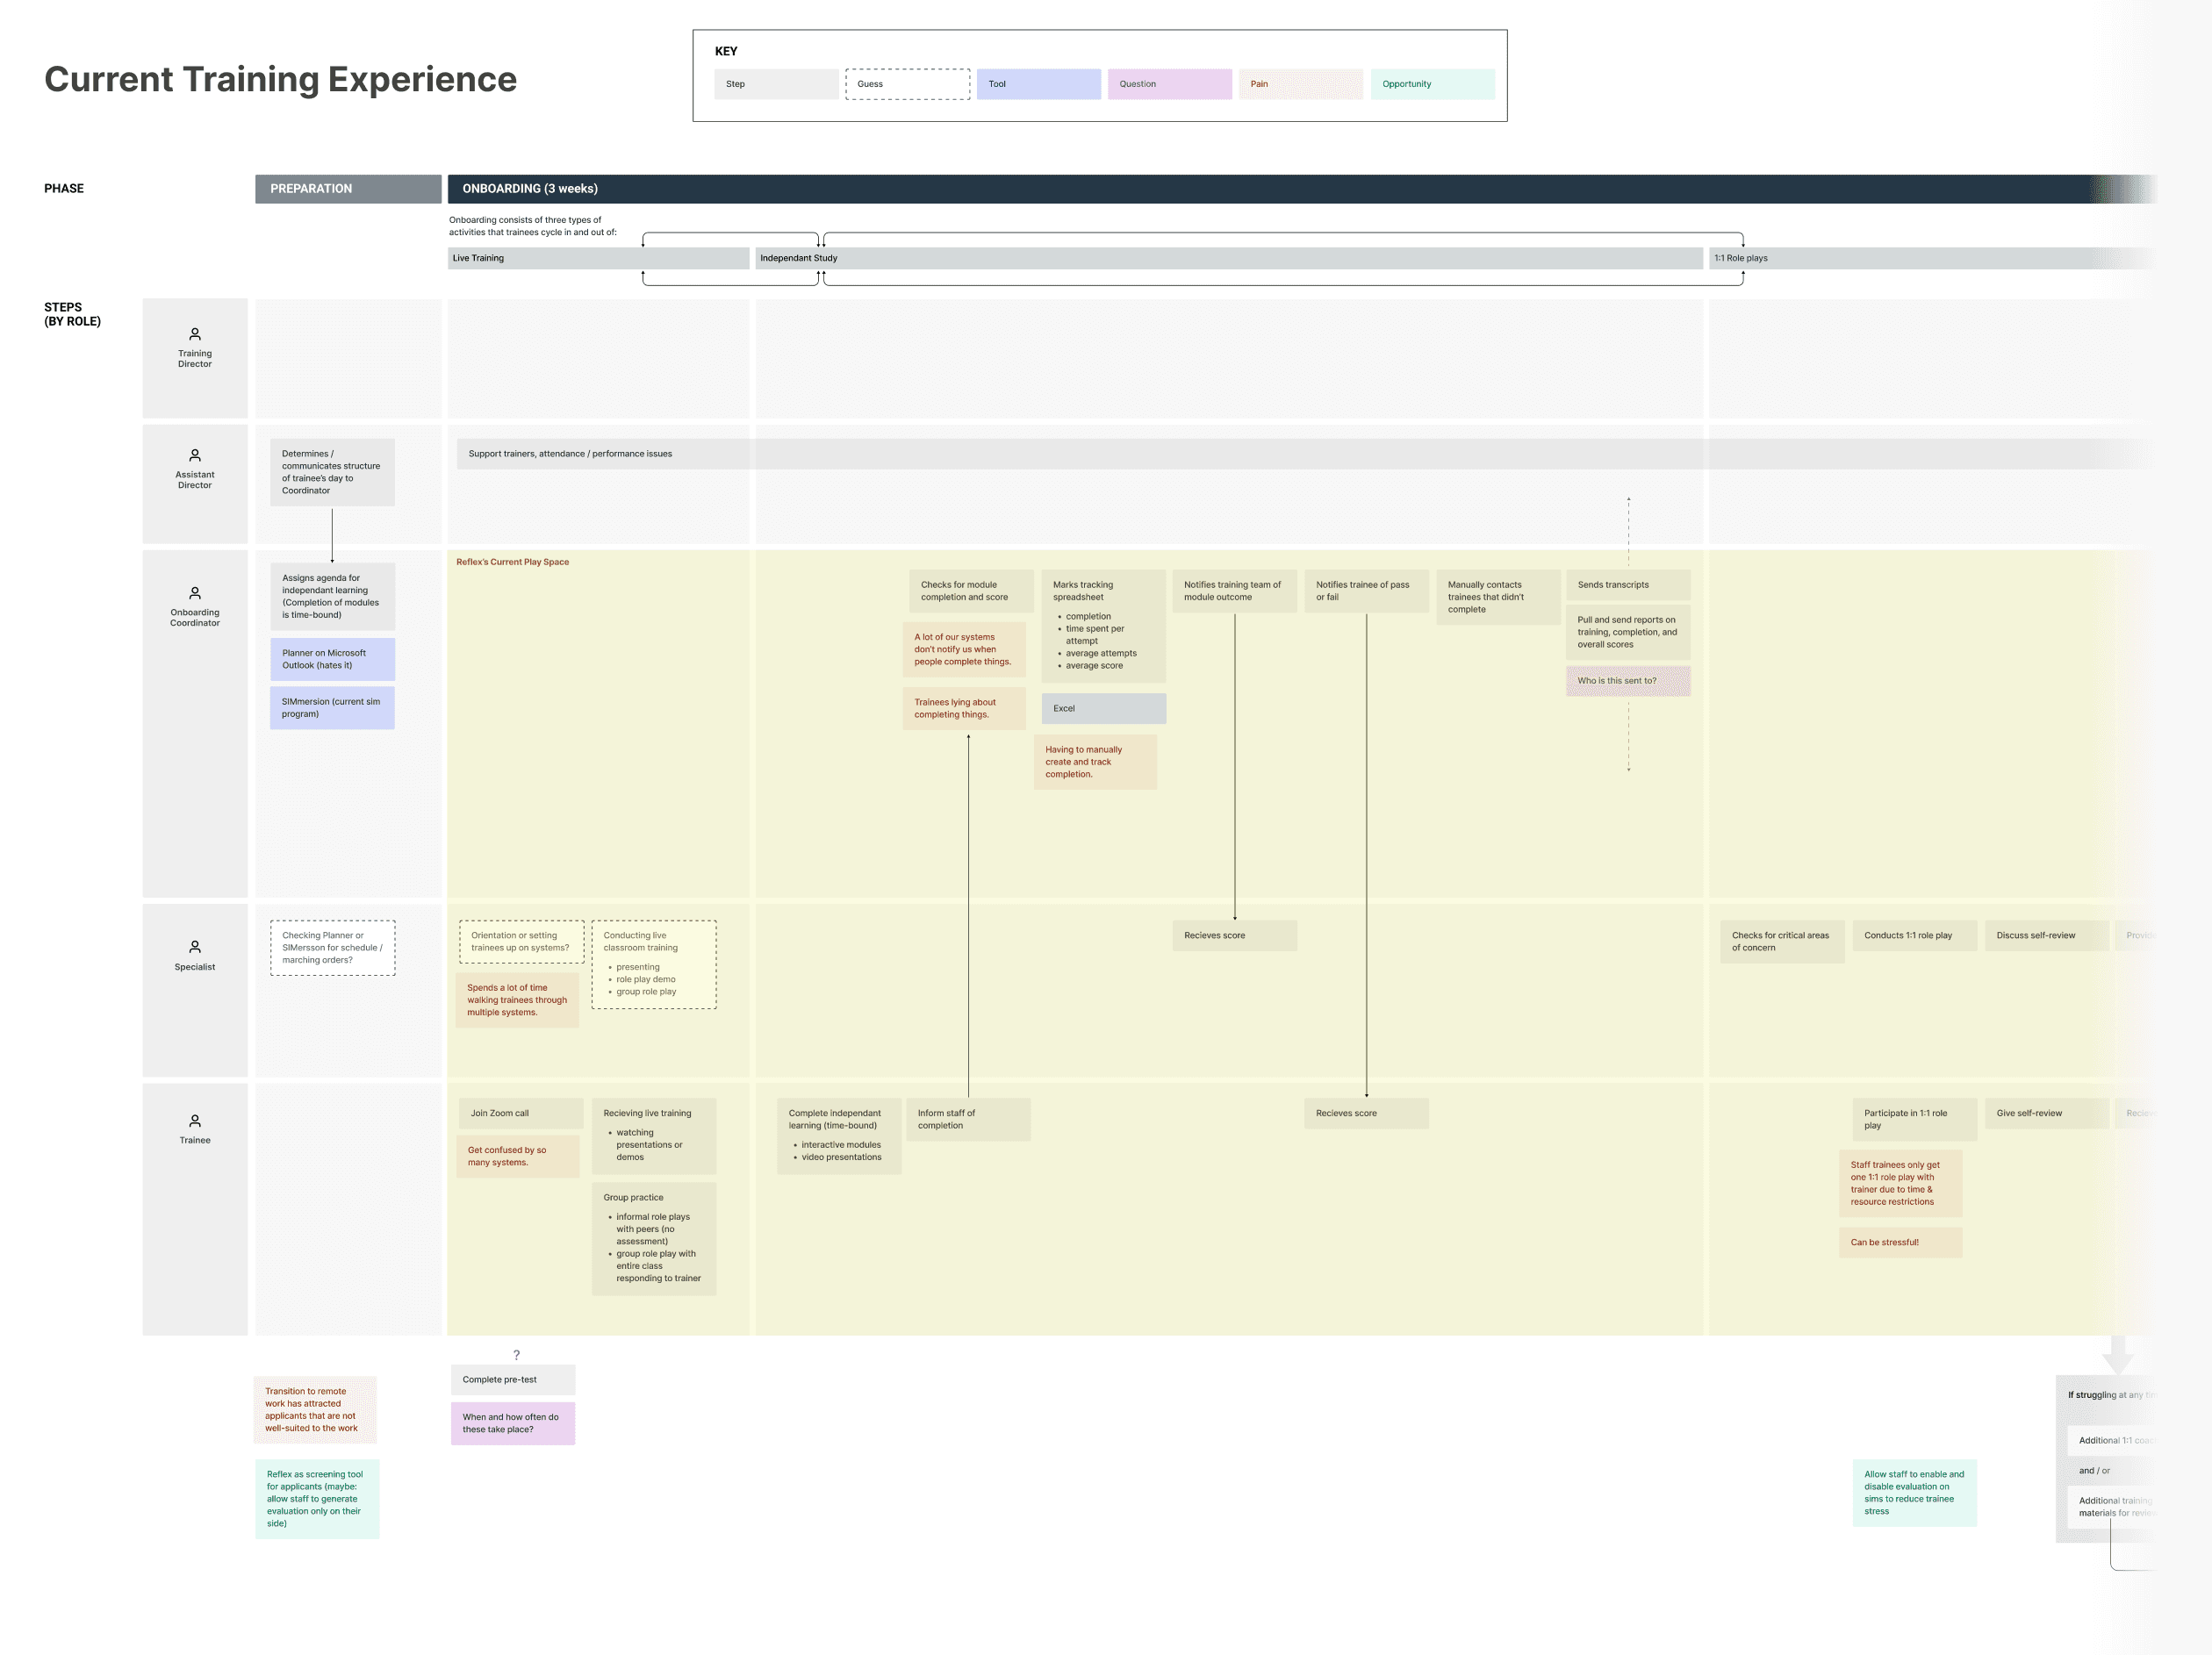Click the Training Director person icon
The width and height of the screenshot is (2212, 1655).
point(195,334)
